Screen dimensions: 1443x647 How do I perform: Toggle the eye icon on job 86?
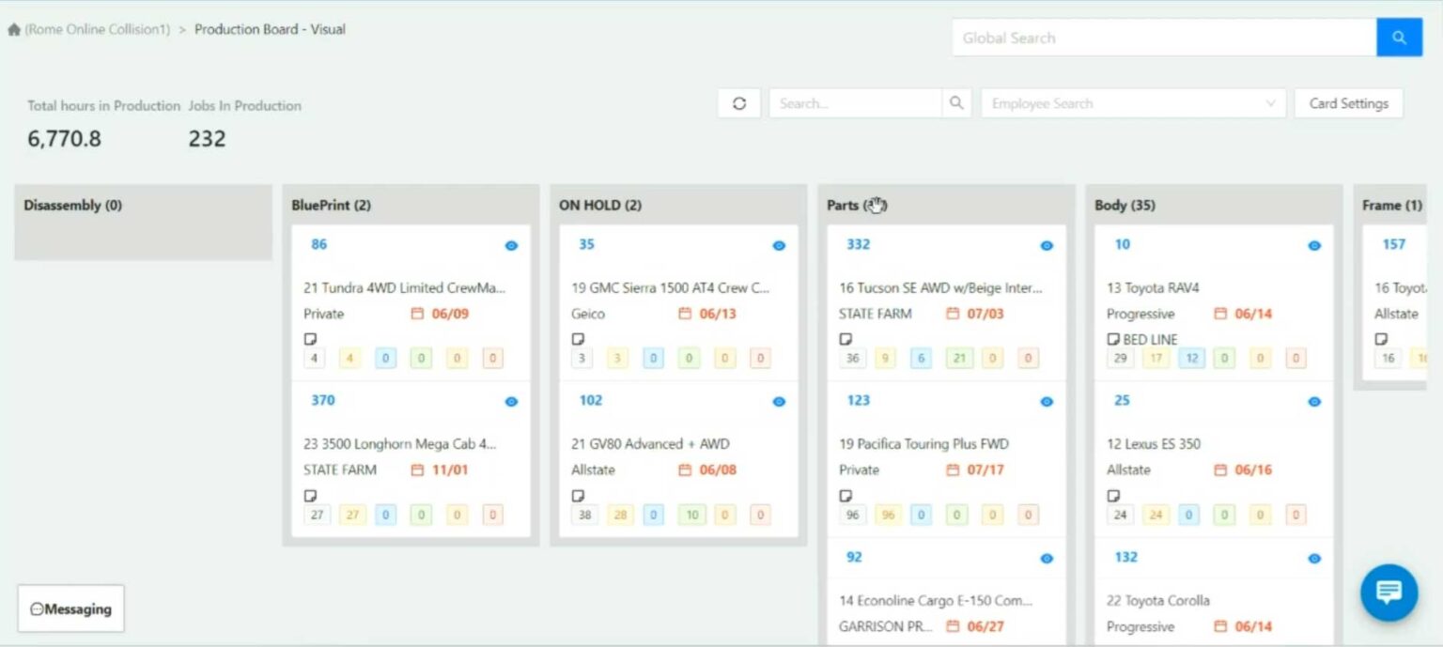click(x=511, y=245)
